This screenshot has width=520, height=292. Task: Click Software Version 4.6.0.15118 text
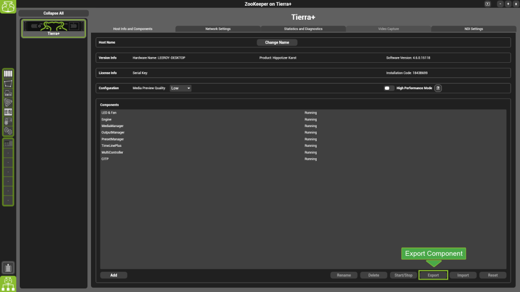point(408,58)
